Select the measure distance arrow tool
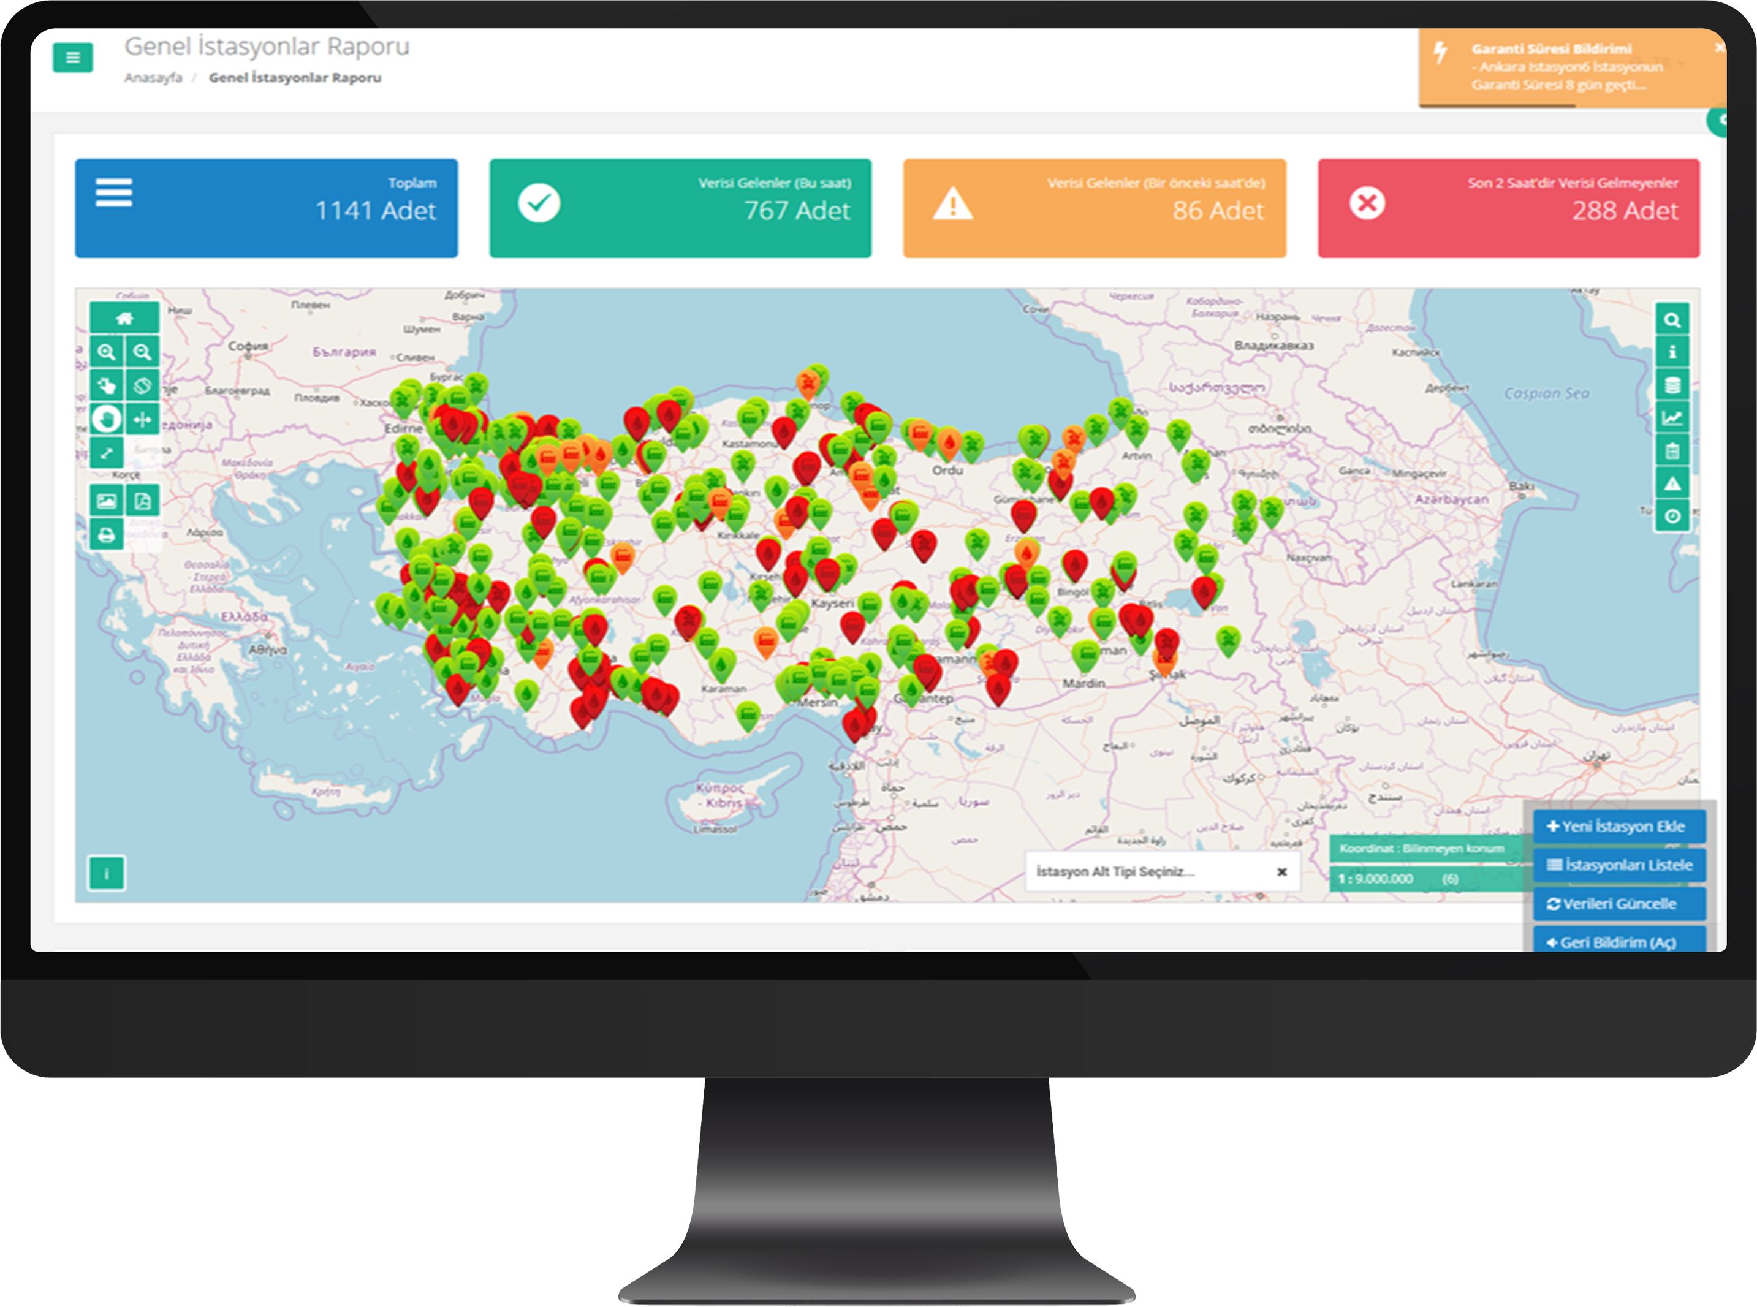This screenshot has height=1307, width=1757. tap(107, 453)
